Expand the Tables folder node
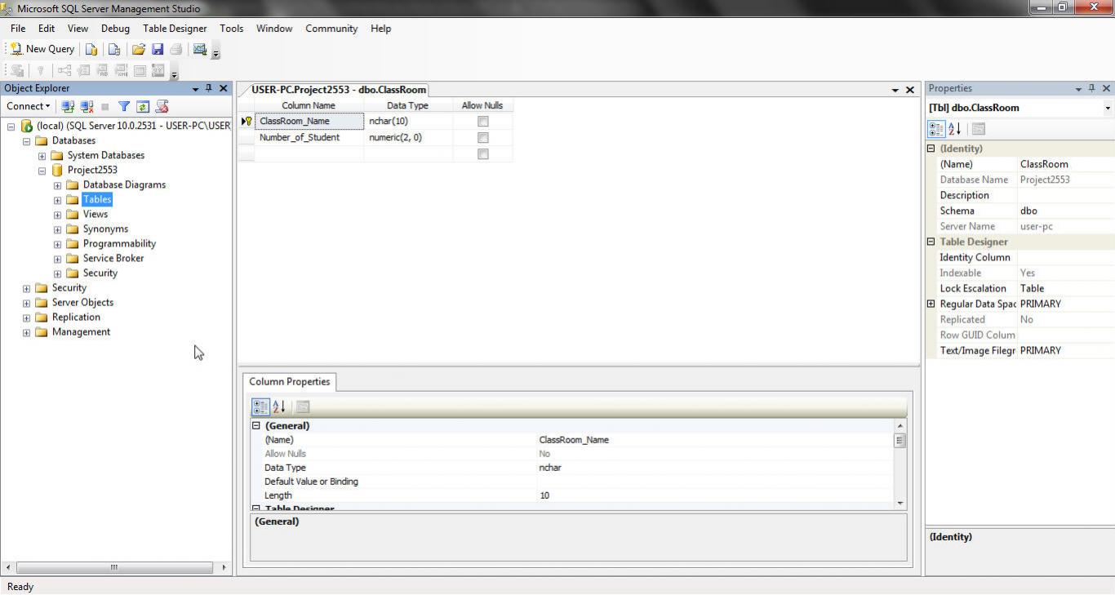 [x=57, y=199]
